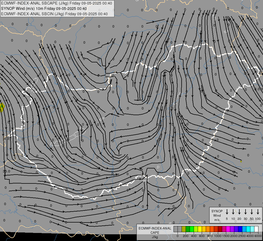
Task: Click the 35.0 value on the map
Action: (6, 171)
